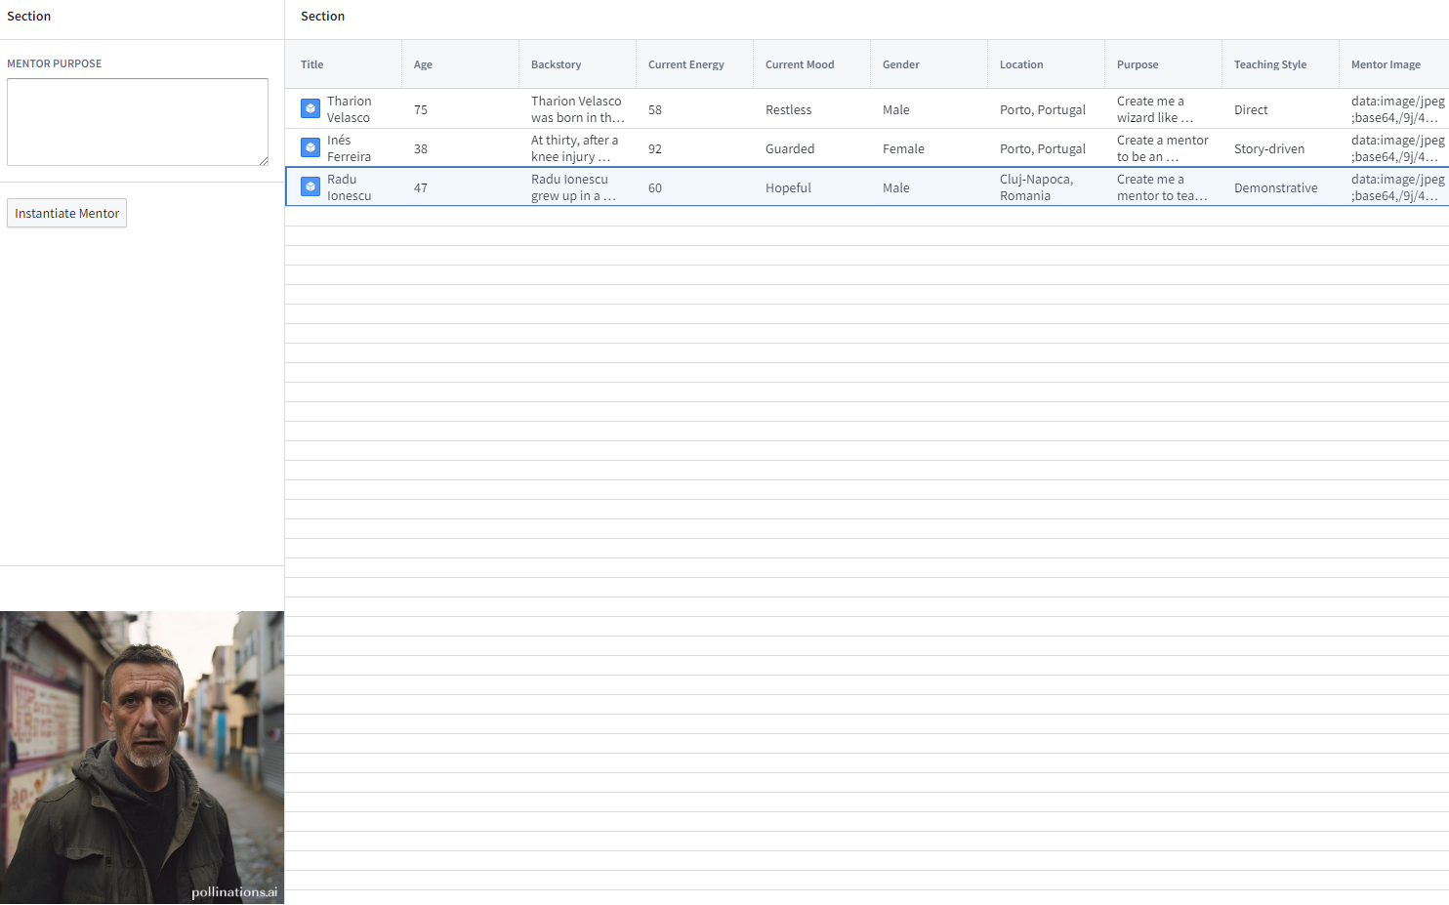Click the record icon beside Inés Ferreira
The height and width of the screenshot is (905, 1449).
click(310, 147)
